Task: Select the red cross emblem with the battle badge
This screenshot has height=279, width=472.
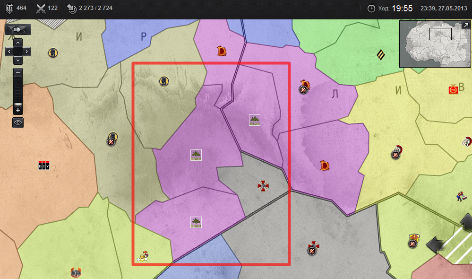Action: point(313,248)
